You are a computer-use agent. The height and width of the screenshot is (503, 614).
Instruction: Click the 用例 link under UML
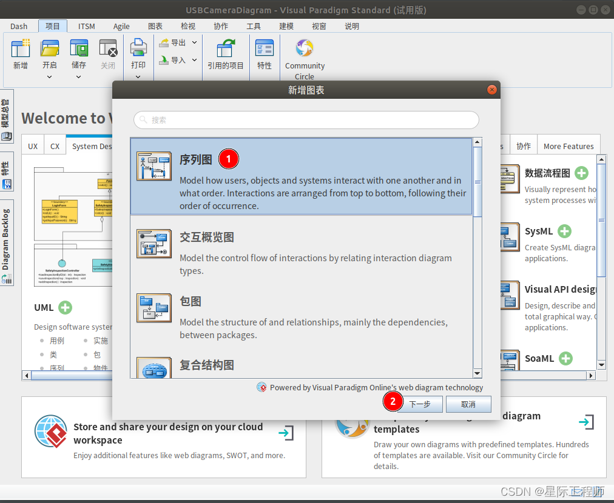click(x=57, y=341)
